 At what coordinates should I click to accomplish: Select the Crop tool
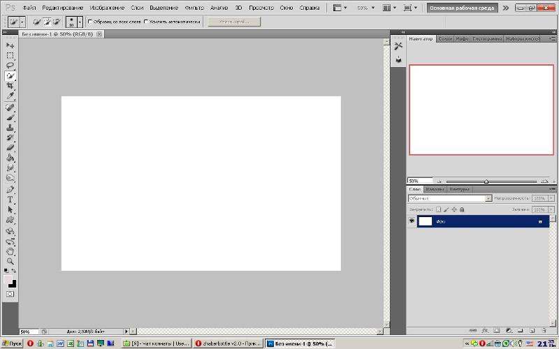10,86
